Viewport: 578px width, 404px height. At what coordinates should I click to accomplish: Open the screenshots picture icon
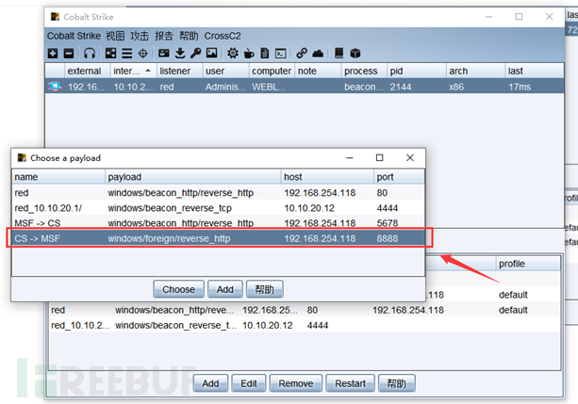point(211,54)
